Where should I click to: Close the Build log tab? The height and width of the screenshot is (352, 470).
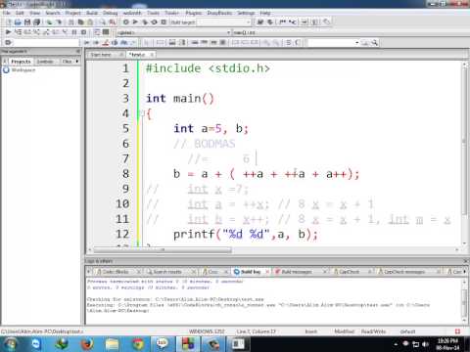tap(267, 272)
